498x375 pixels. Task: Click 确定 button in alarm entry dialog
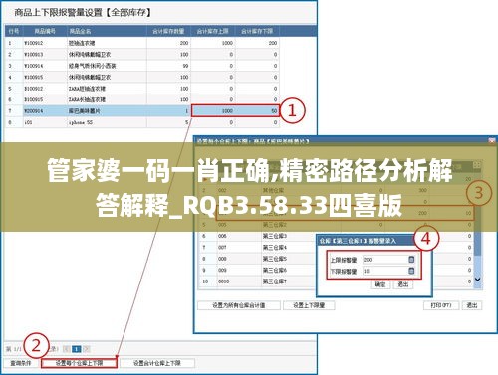pos(380,284)
